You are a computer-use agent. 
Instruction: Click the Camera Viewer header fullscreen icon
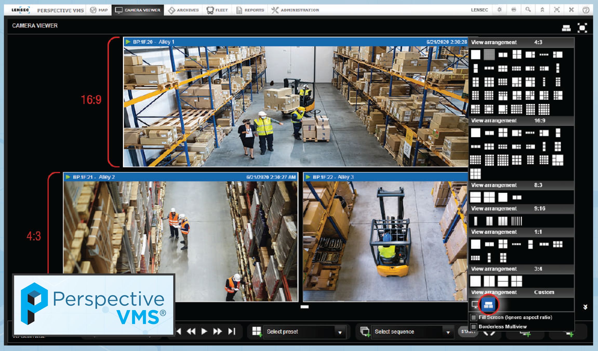pyautogui.click(x=582, y=28)
